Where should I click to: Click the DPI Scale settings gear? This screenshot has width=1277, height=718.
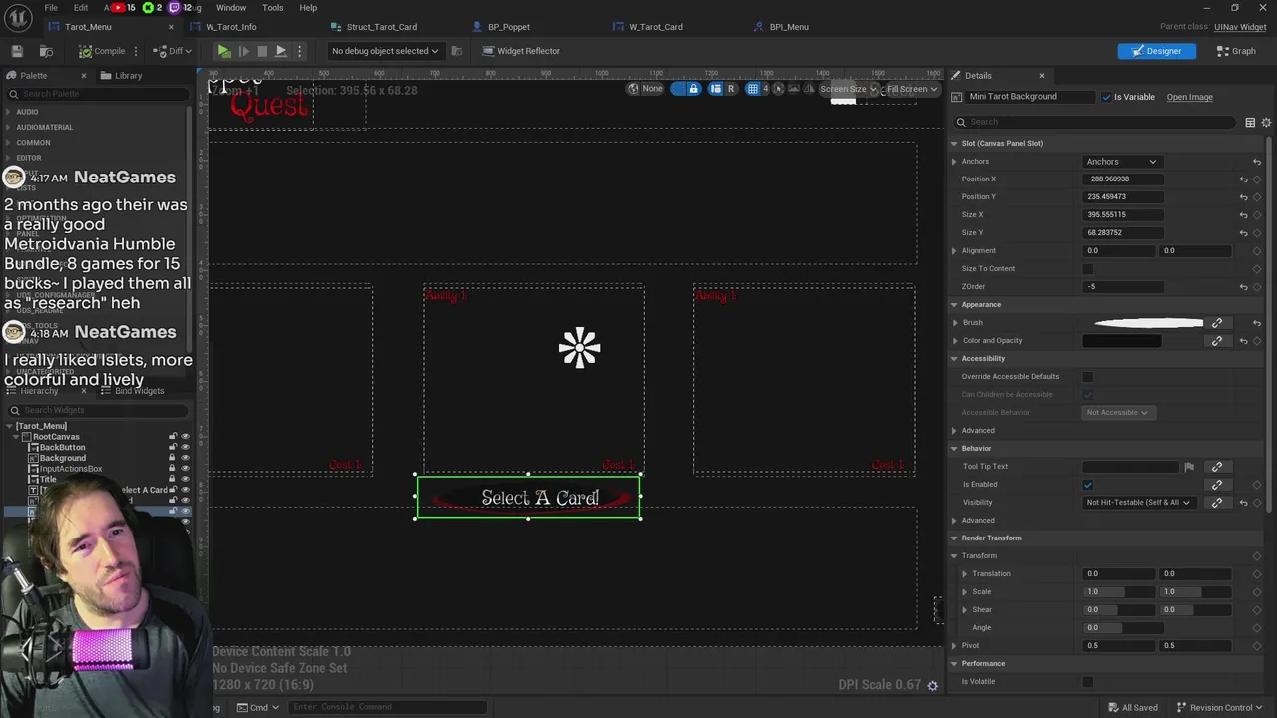point(933,685)
